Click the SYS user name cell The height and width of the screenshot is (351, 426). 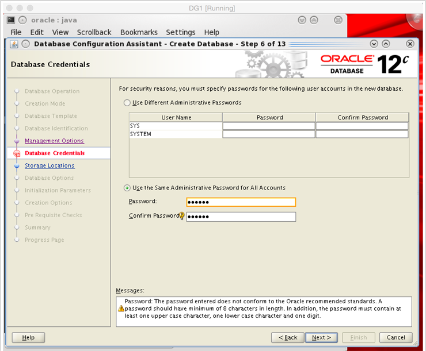176,126
